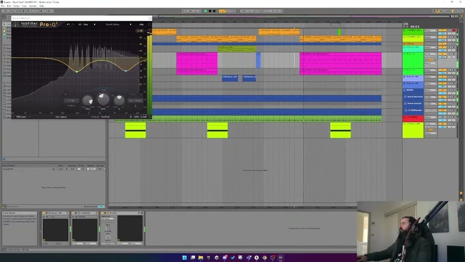Click the output gain 0.0 dB value in Pro-Q 3
The image size is (465, 262).
tap(143, 117)
